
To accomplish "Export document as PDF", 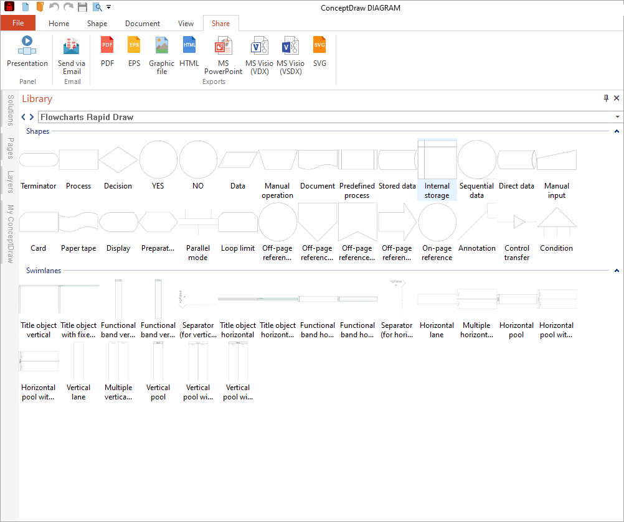I will point(107,53).
